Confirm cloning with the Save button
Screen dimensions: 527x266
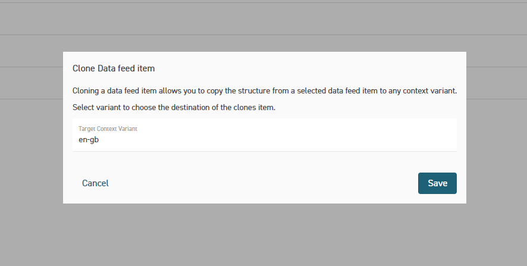(437, 183)
